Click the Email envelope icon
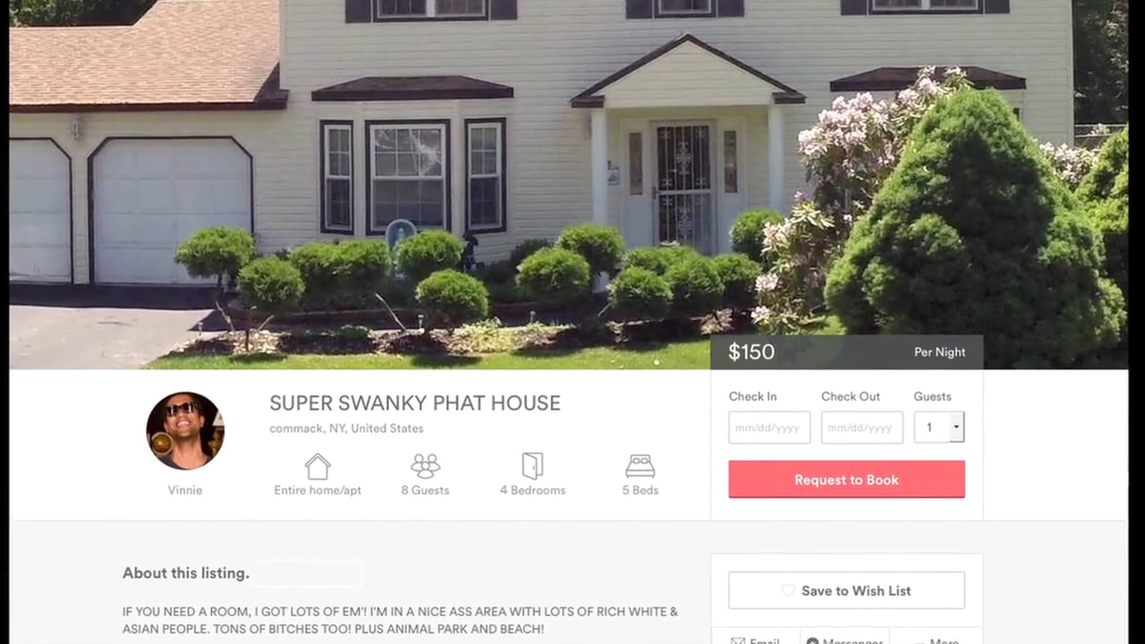This screenshot has height=644, width=1145. point(738,640)
